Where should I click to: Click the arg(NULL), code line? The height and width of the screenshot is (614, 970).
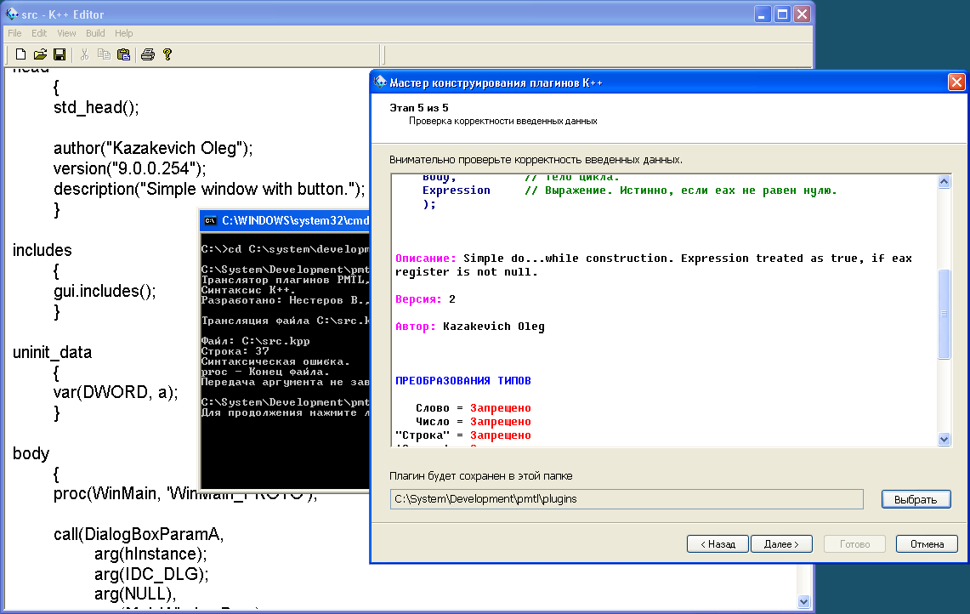tap(135, 594)
